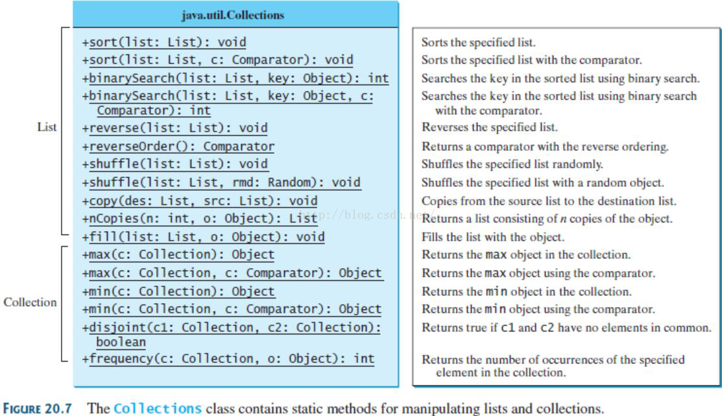Viewport: 722px width, 416px height.
Task: Select +copy(des: List, src: List): void
Action: (200, 201)
